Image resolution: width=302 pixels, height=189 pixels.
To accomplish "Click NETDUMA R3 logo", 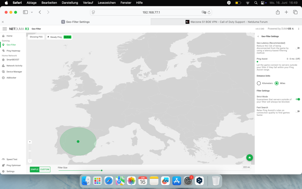I will pos(19,29).
